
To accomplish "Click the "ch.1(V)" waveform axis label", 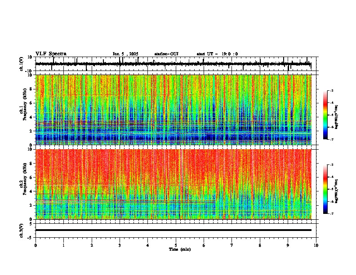I will pos(22,64).
